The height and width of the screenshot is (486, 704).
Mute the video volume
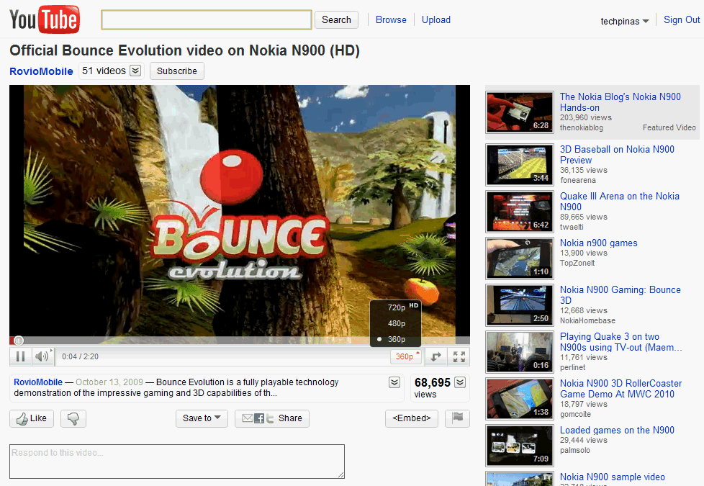[41, 356]
